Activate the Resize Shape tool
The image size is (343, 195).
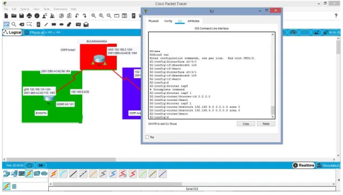tap(29, 24)
